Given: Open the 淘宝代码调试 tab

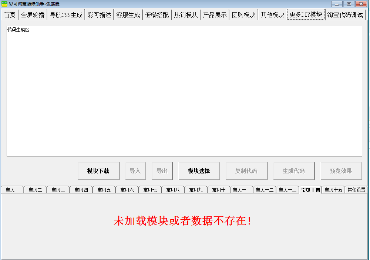Looking at the screenshot, I should [345, 15].
